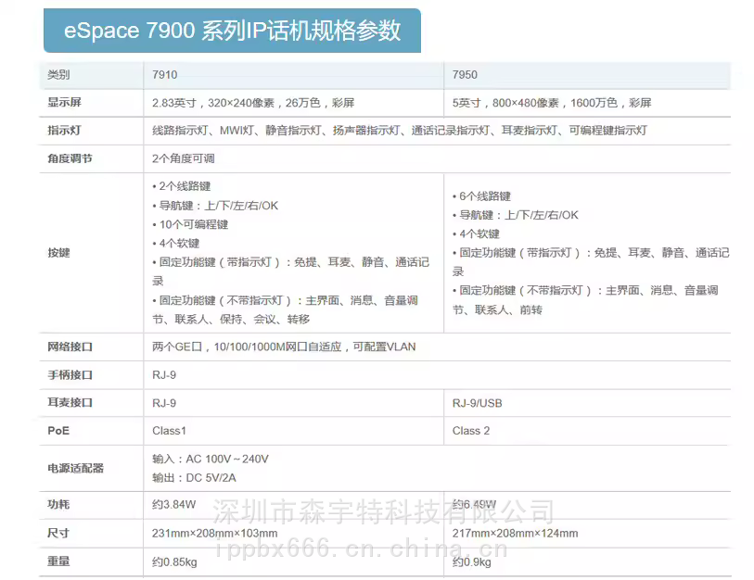
Task: Click the 2.83英寸 display spec for 7910
Action: (253, 103)
